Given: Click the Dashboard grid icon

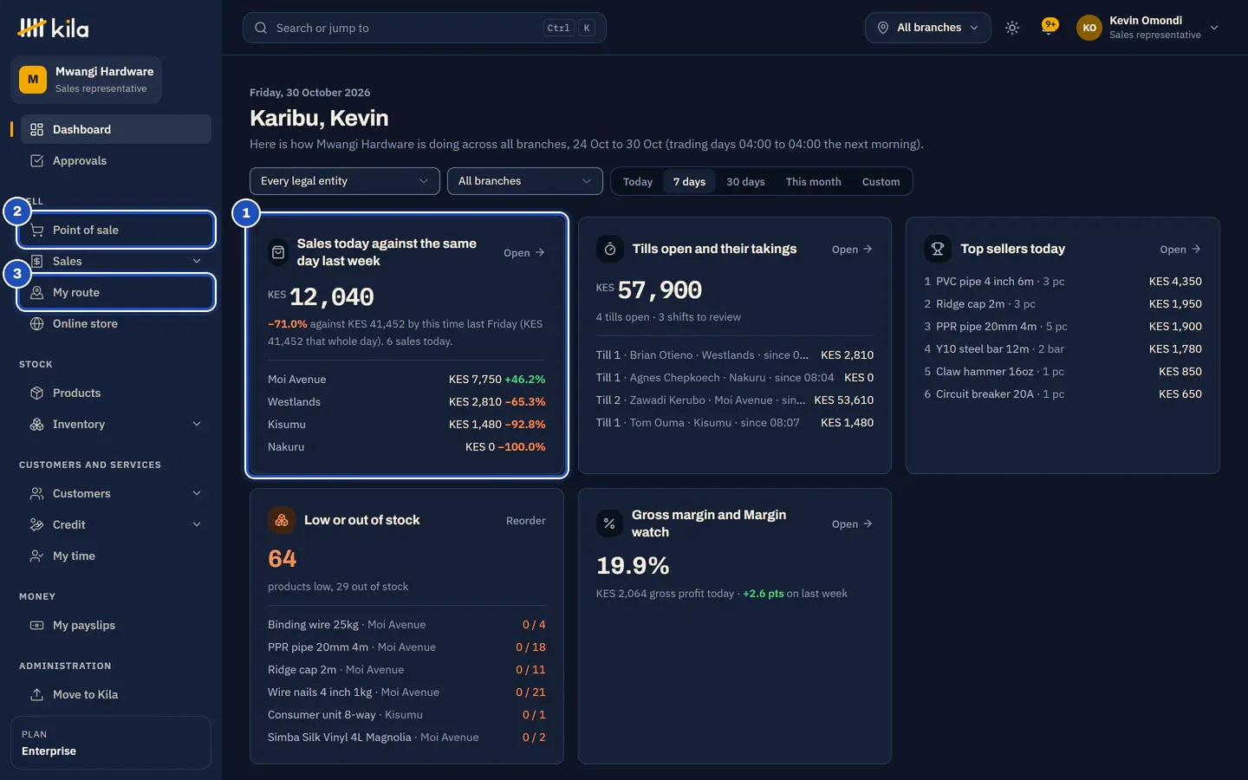Looking at the screenshot, I should 36,129.
